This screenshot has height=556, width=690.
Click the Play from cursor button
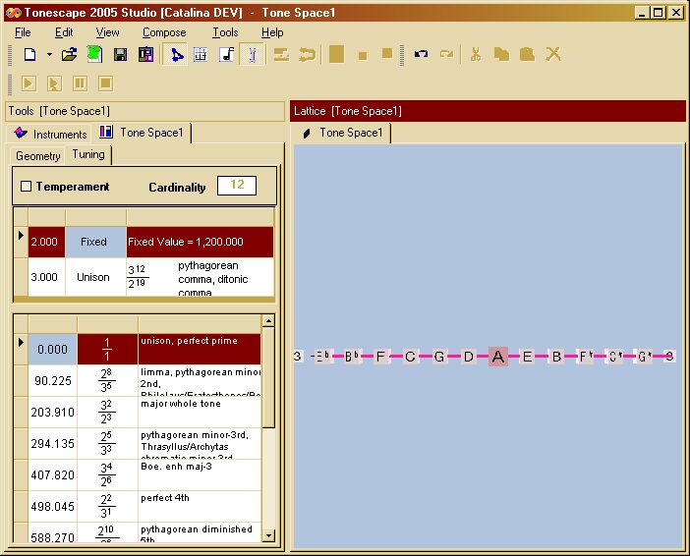pos(54,83)
